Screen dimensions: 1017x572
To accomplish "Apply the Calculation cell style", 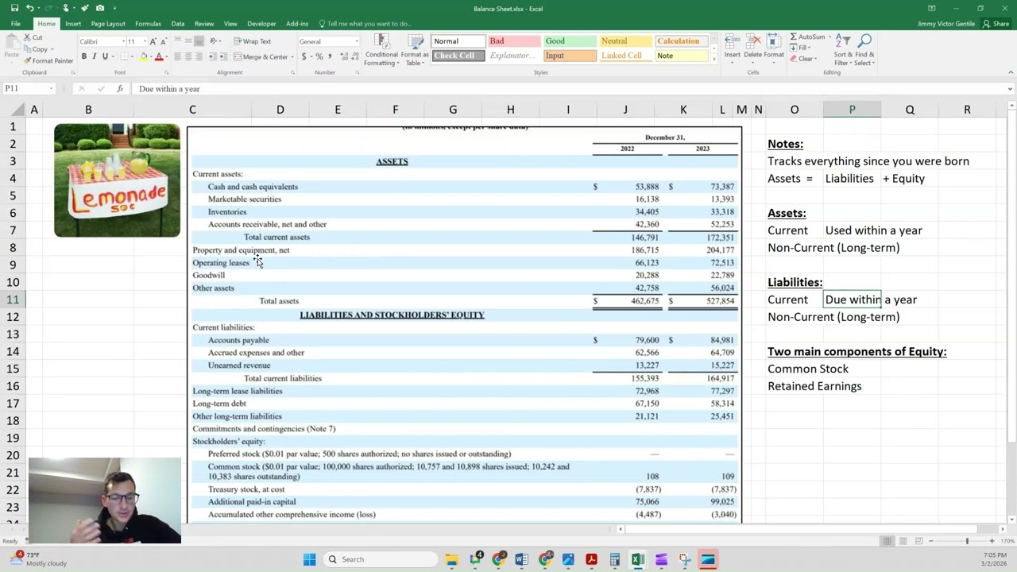I will (681, 41).
